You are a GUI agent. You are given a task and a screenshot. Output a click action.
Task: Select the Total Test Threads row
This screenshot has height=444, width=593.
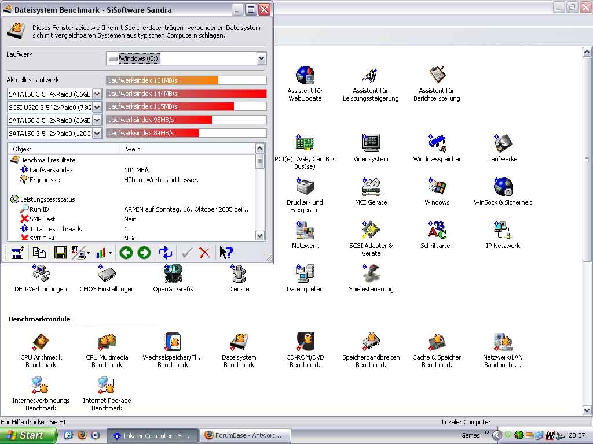(131, 229)
